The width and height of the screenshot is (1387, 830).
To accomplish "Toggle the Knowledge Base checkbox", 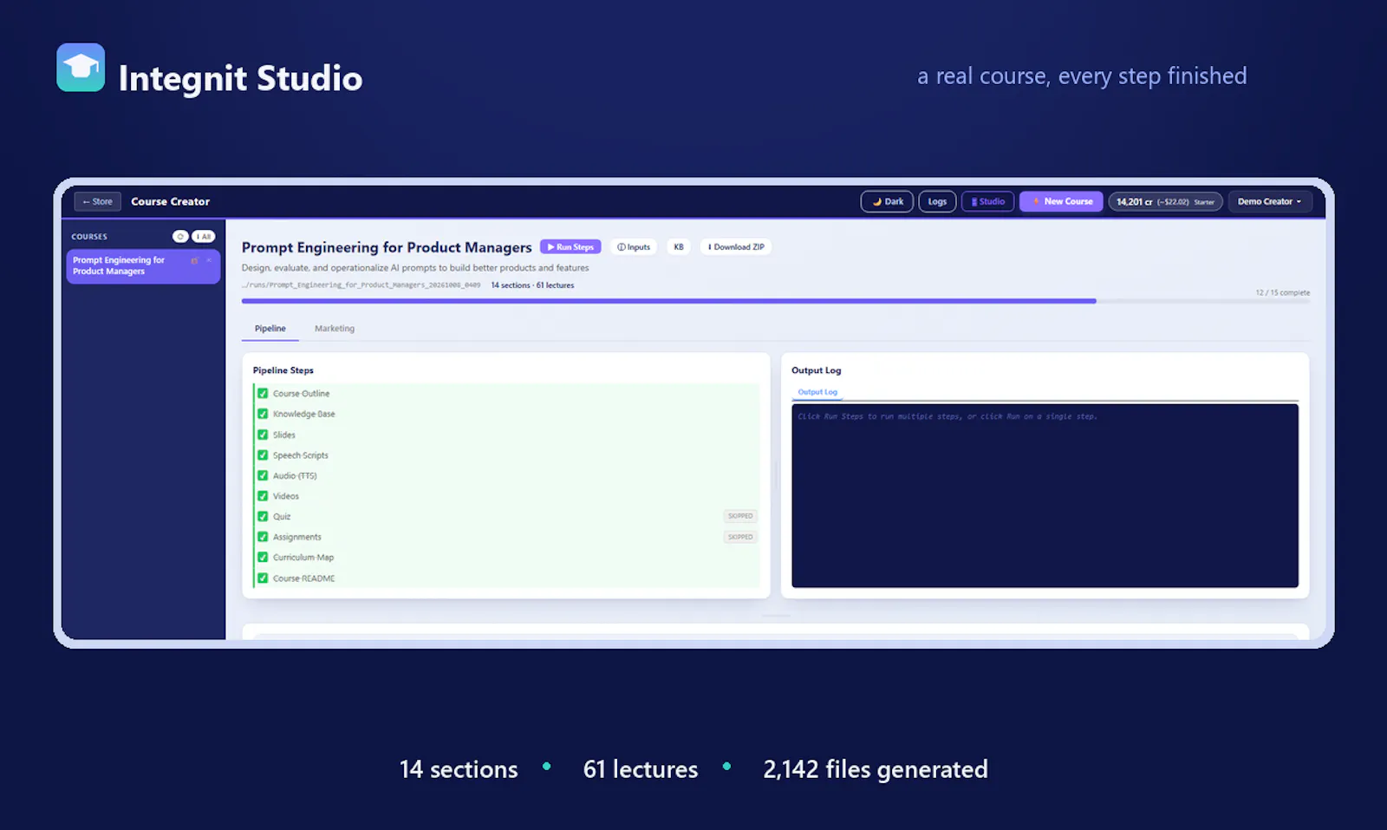I will coord(263,414).
